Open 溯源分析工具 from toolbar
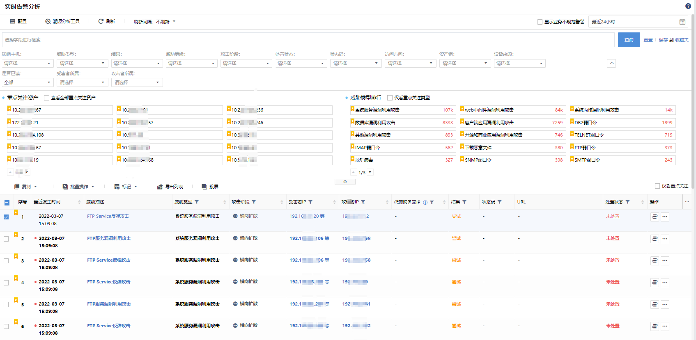The height and width of the screenshot is (340, 696). (62, 21)
